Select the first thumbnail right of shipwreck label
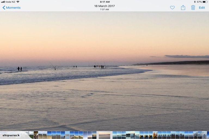Screen dimensions: 209x139 pyautogui.click(x=36, y=135)
